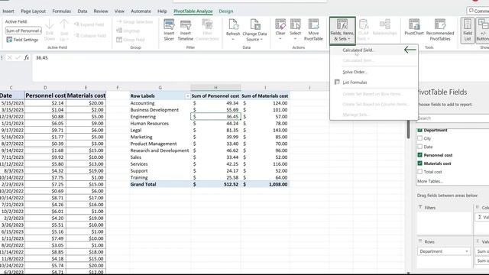Click the Sum of Materials cost header
Screen dimensions: 489x275
(x=265, y=96)
